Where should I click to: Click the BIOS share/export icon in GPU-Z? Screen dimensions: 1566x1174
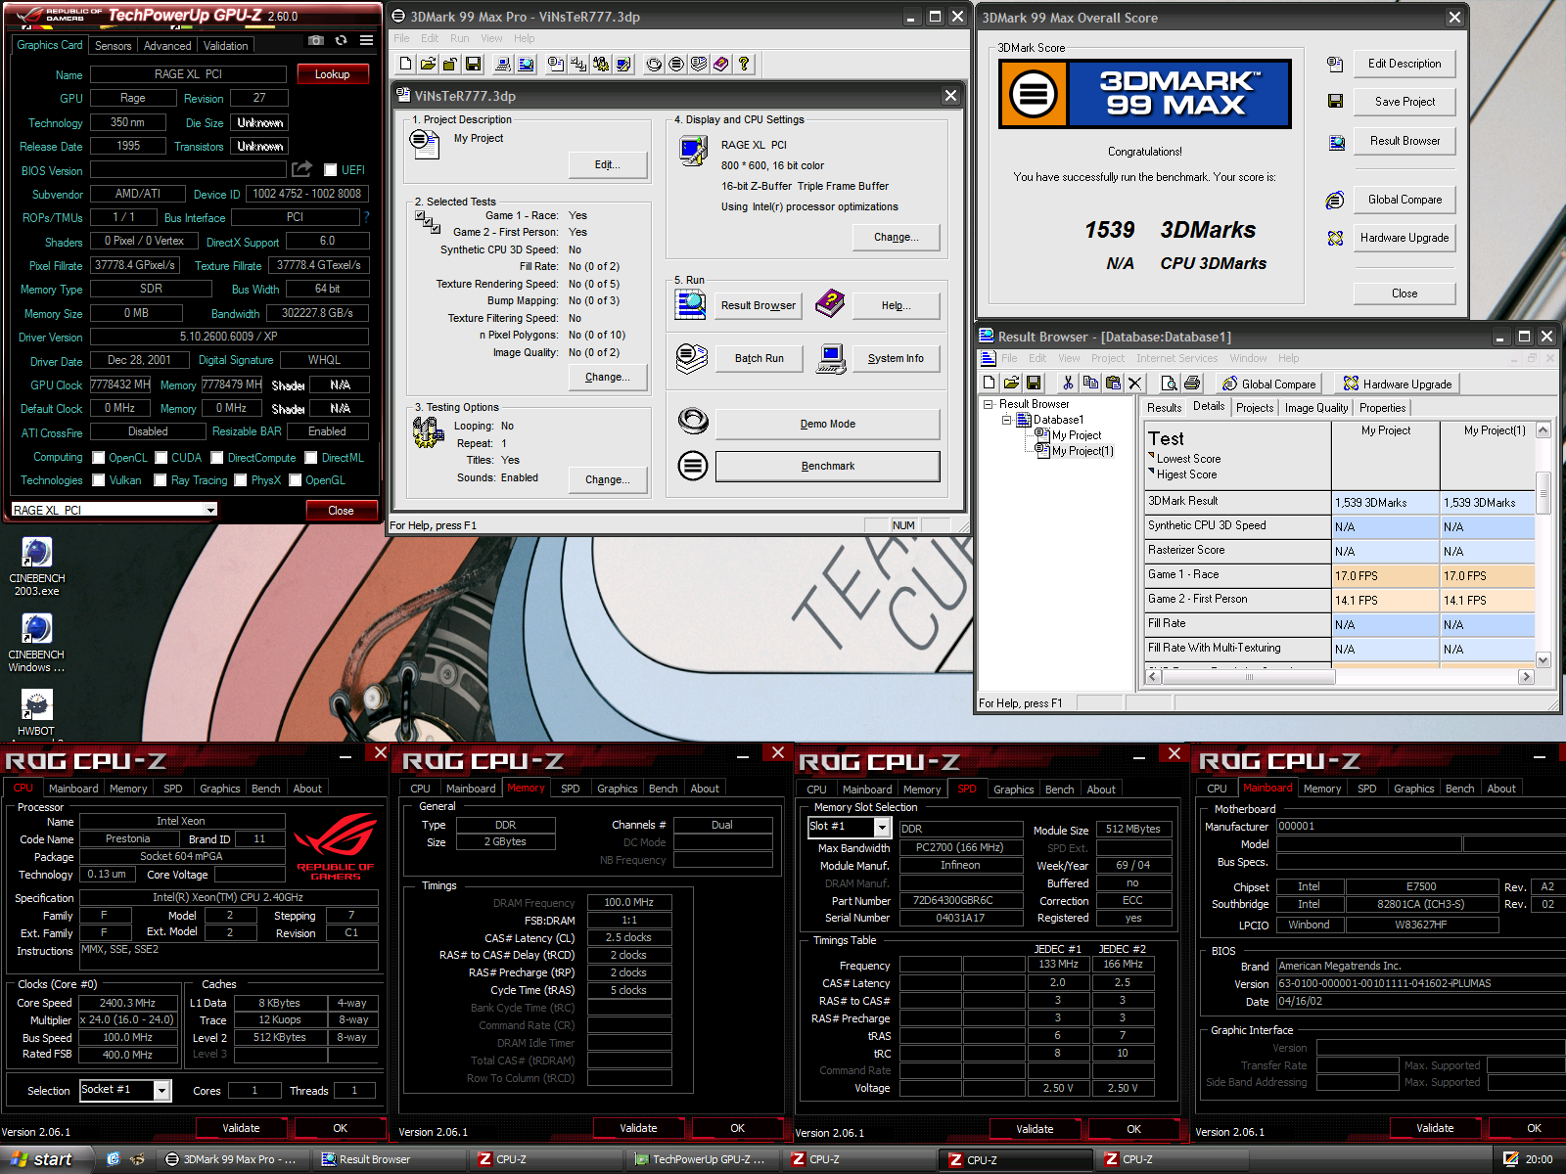click(301, 169)
